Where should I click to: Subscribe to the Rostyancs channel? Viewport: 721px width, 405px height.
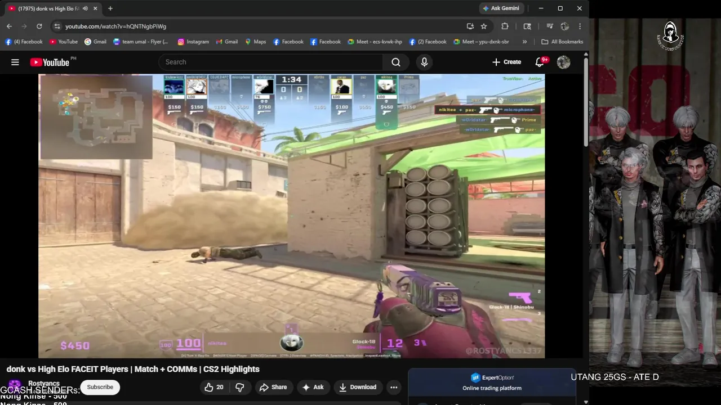coord(100,387)
